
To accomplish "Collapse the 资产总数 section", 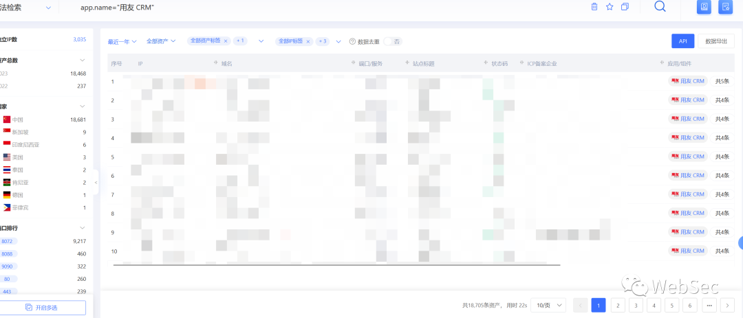I will [83, 60].
